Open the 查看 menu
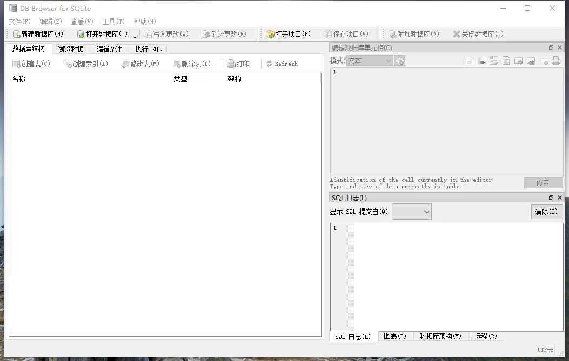The height and width of the screenshot is (361, 569). pyautogui.click(x=82, y=22)
